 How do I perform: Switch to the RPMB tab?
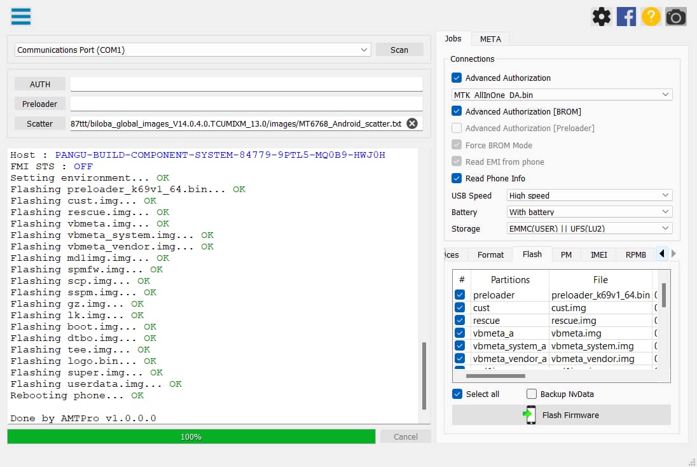[636, 255]
